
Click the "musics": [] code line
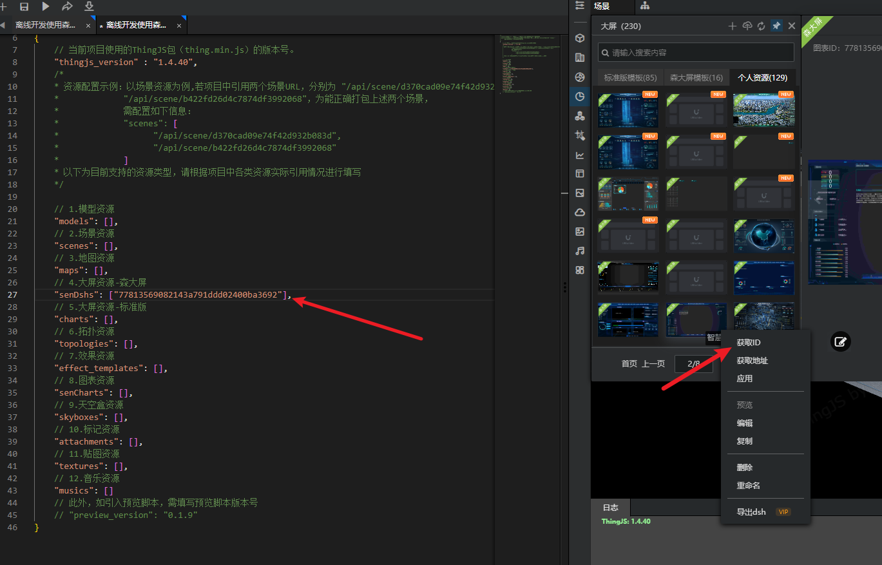click(83, 491)
